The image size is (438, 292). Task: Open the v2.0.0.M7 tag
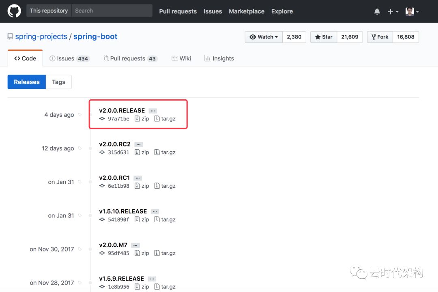coord(113,245)
